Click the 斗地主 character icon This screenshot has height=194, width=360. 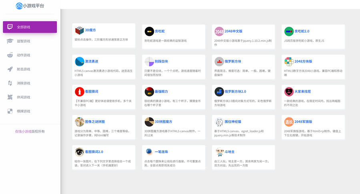click(x=219, y=152)
